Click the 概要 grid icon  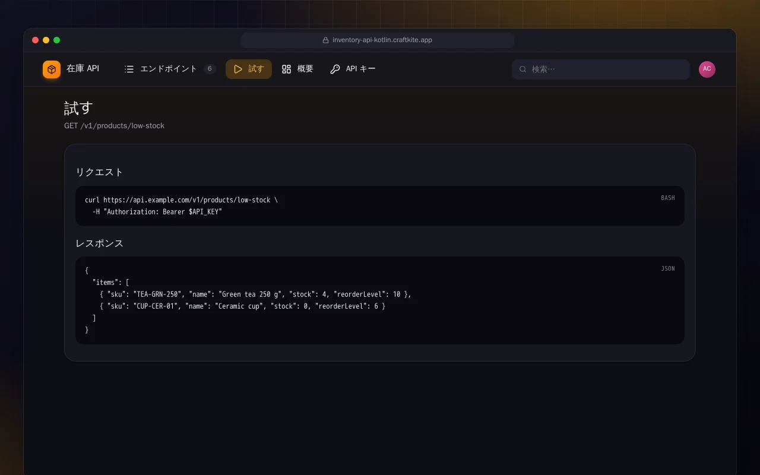pos(287,69)
